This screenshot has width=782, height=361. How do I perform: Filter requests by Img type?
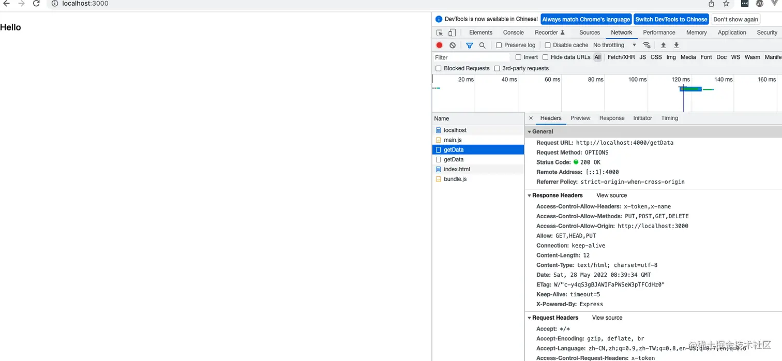click(671, 57)
